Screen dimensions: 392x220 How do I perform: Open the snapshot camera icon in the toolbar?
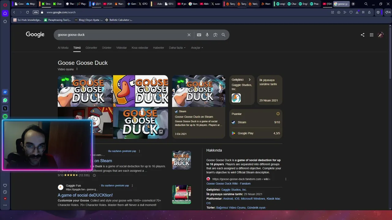tap(339, 12)
